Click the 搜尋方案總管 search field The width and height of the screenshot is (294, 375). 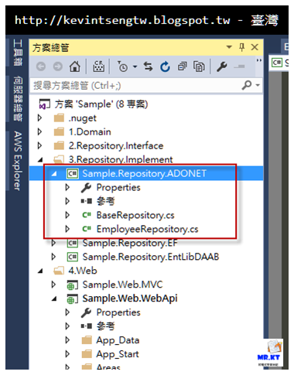135,85
